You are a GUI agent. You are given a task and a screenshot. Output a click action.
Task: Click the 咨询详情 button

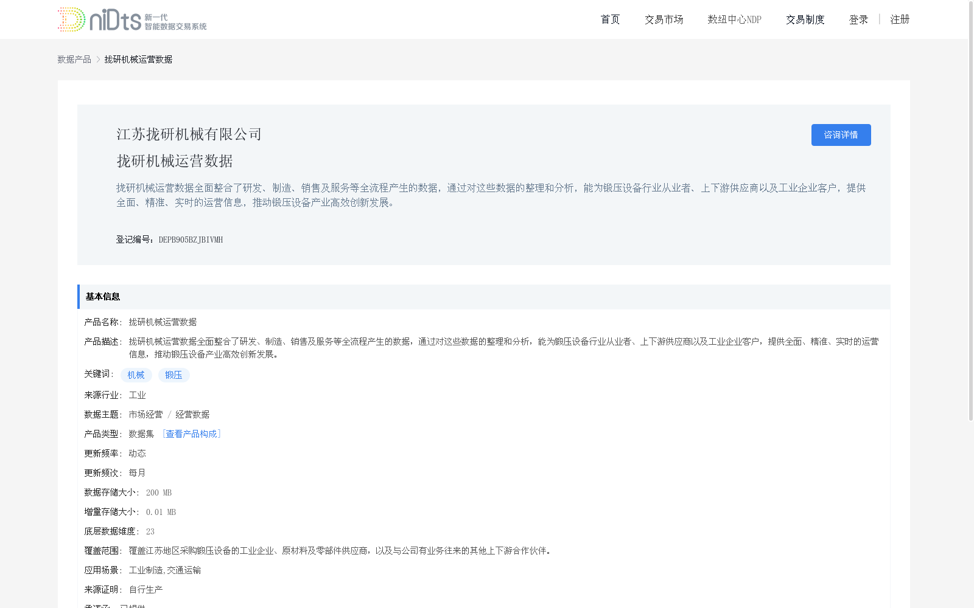pyautogui.click(x=841, y=135)
